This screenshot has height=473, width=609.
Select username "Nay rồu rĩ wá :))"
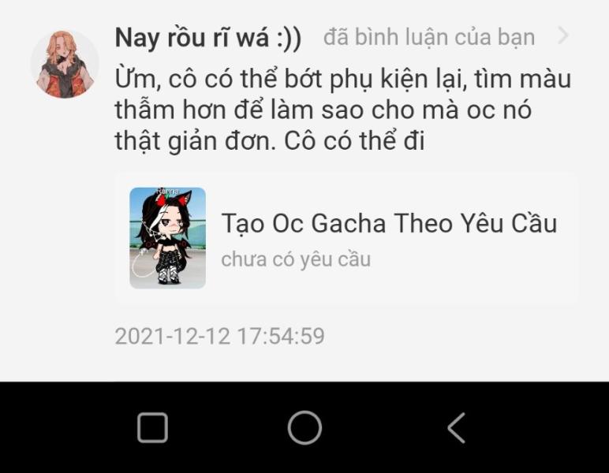[208, 38]
